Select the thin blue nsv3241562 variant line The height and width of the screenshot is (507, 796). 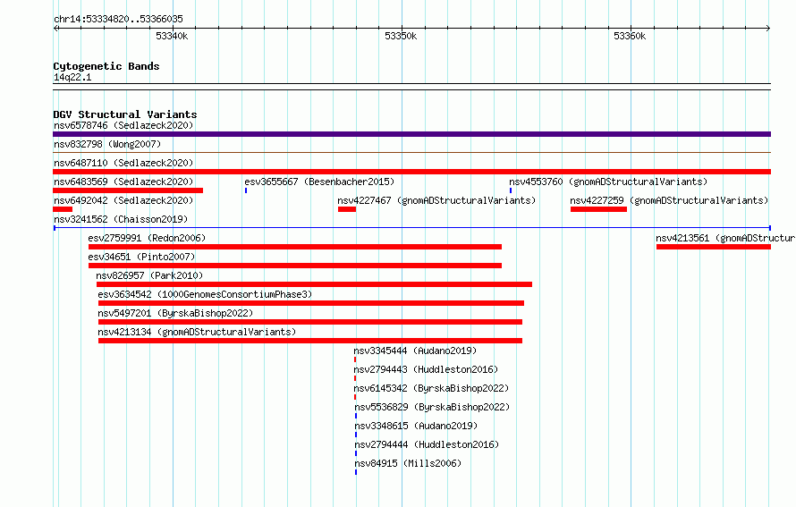point(411,228)
